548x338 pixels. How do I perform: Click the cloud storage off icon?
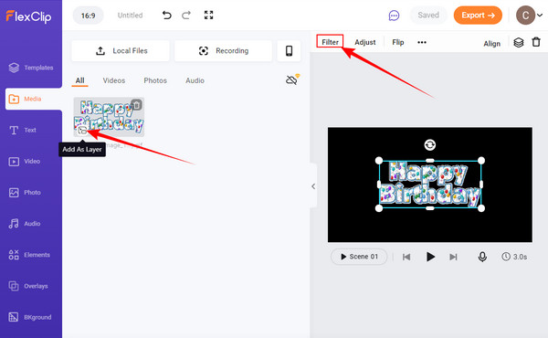[x=292, y=80]
